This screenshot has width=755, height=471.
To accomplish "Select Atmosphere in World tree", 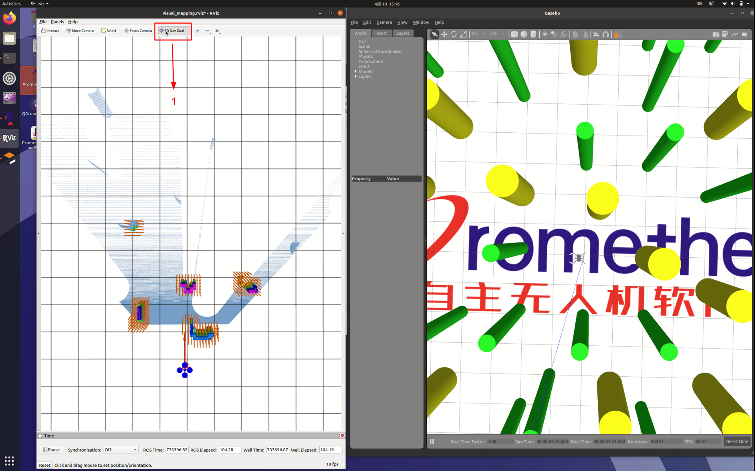I will pyautogui.click(x=370, y=62).
